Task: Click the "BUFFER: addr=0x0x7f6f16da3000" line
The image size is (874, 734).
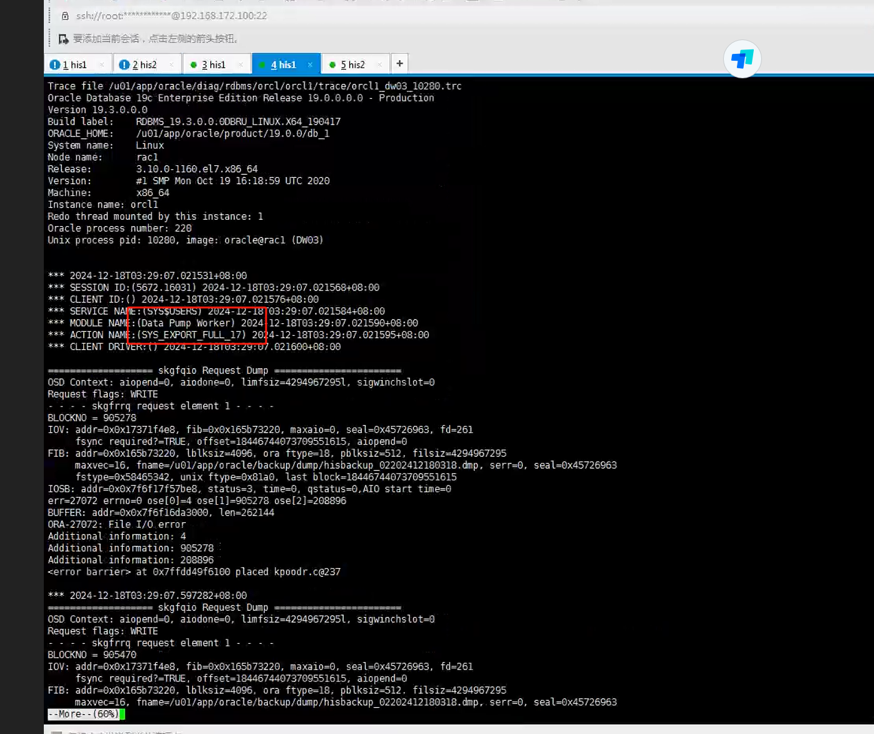Action: click(x=161, y=513)
